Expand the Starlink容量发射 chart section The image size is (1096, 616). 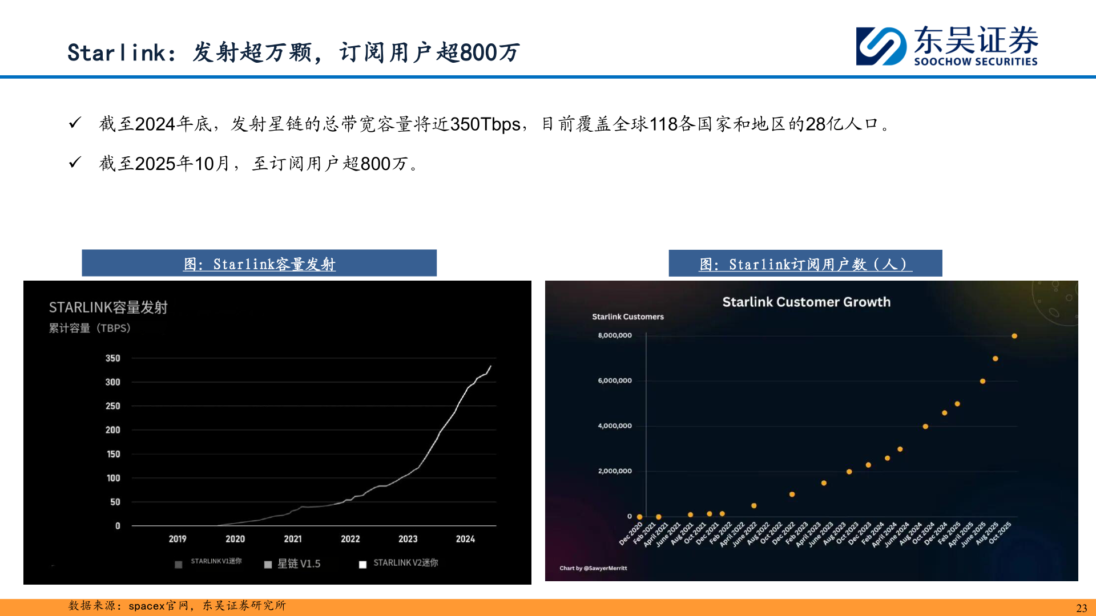coord(259,263)
